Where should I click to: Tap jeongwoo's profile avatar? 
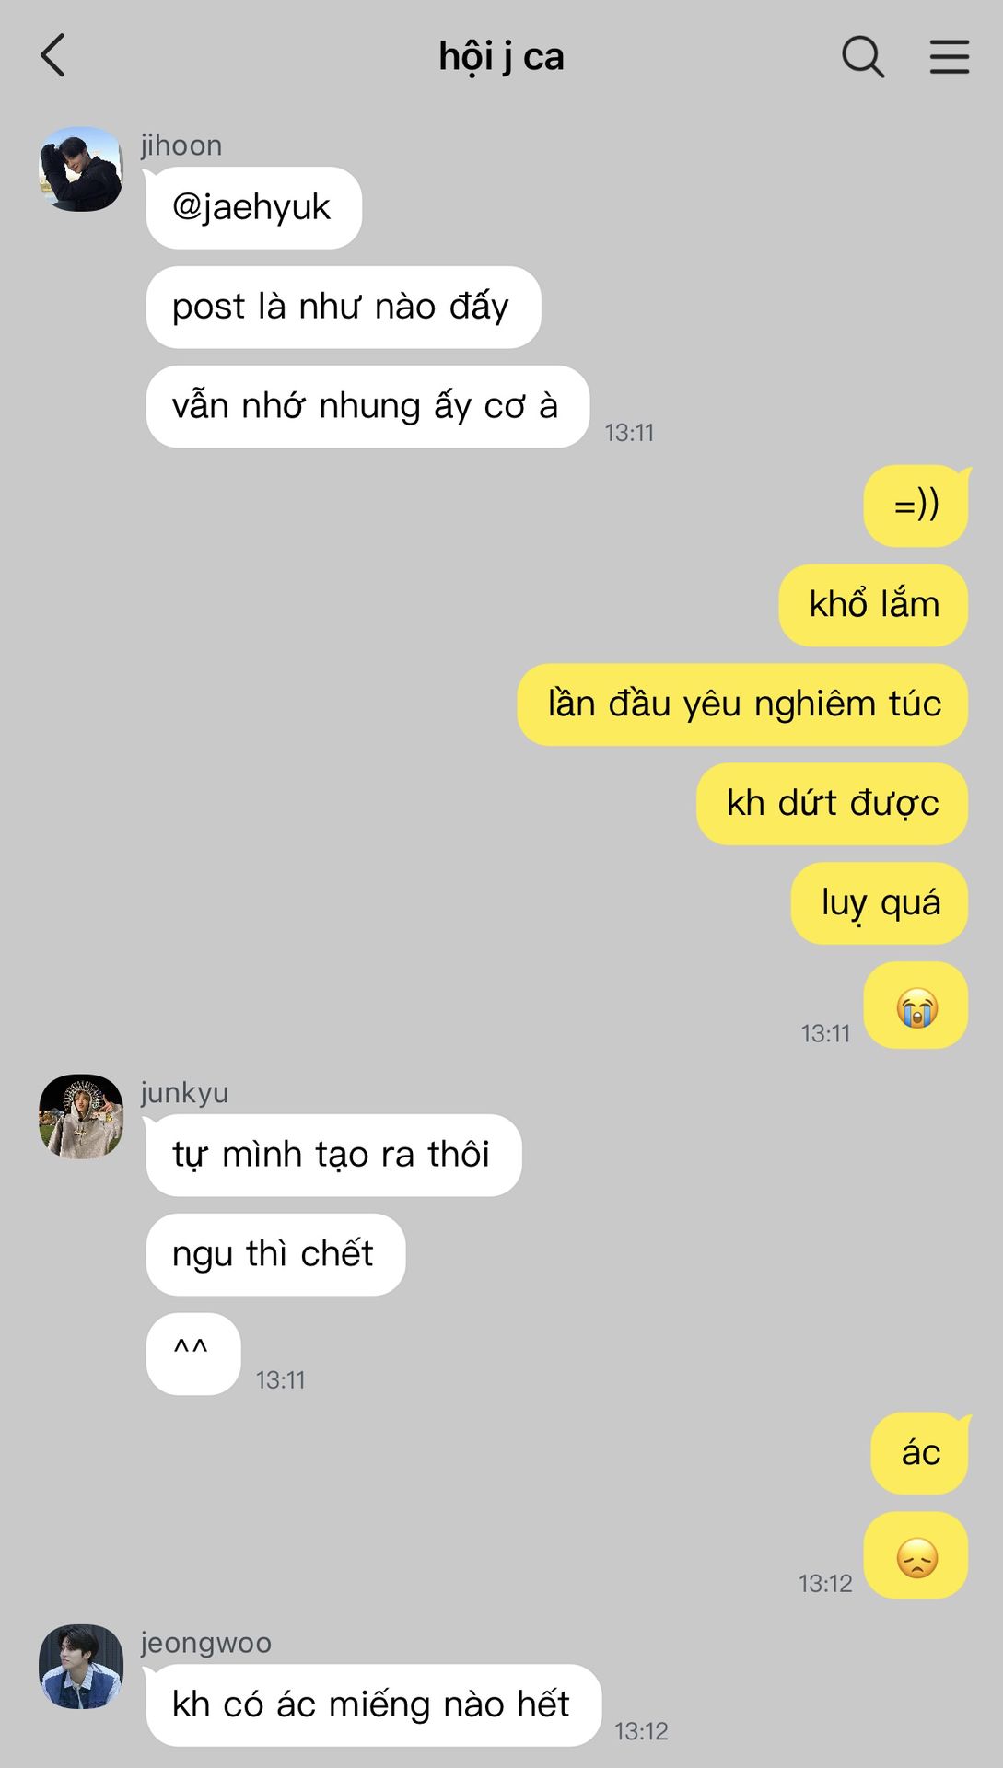81,1667
